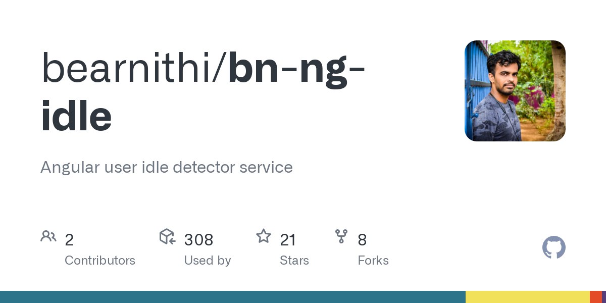Click the teal segment of the language bar
Image resolution: width=606 pixels, height=303 pixels.
(232, 297)
